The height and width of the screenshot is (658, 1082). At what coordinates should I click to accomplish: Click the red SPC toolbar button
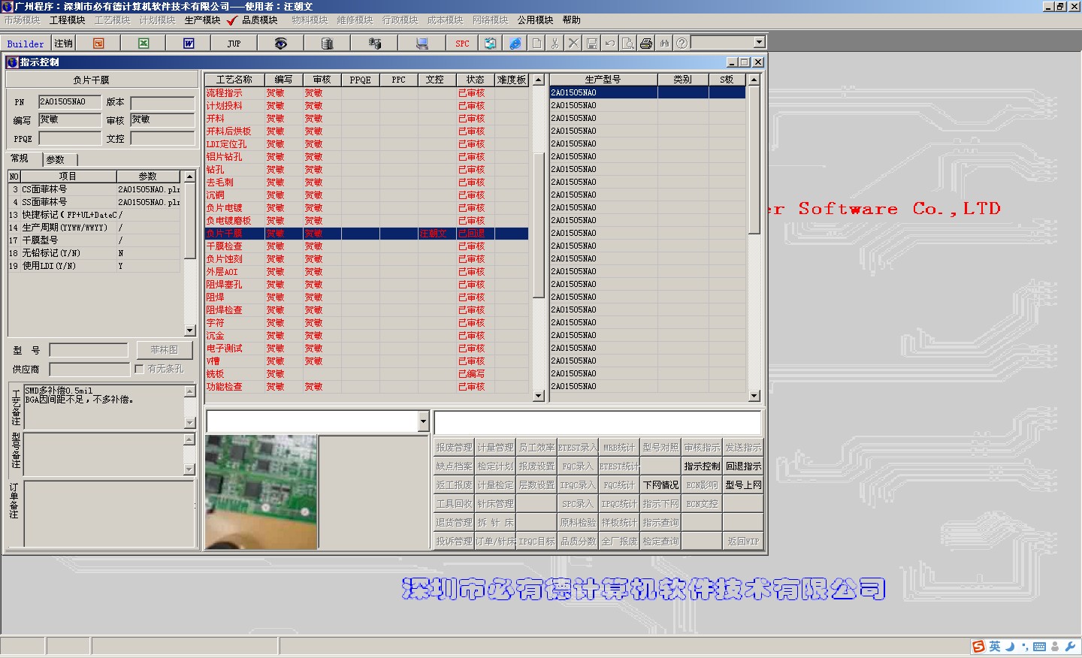pyautogui.click(x=462, y=44)
